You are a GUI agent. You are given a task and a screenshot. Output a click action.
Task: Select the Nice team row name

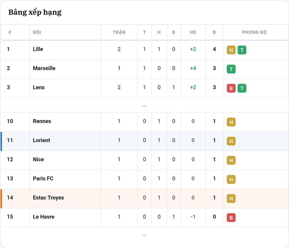[x=38, y=160]
